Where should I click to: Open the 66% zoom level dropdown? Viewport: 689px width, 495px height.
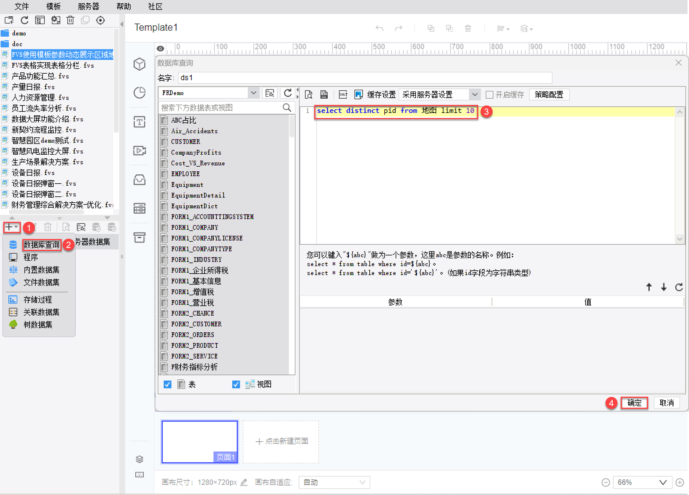(662, 482)
